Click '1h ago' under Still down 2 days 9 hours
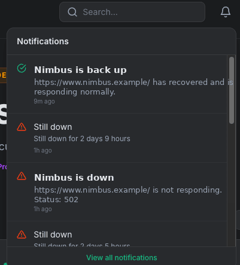Viewport: 240px width, 265px height. [x=42, y=150]
